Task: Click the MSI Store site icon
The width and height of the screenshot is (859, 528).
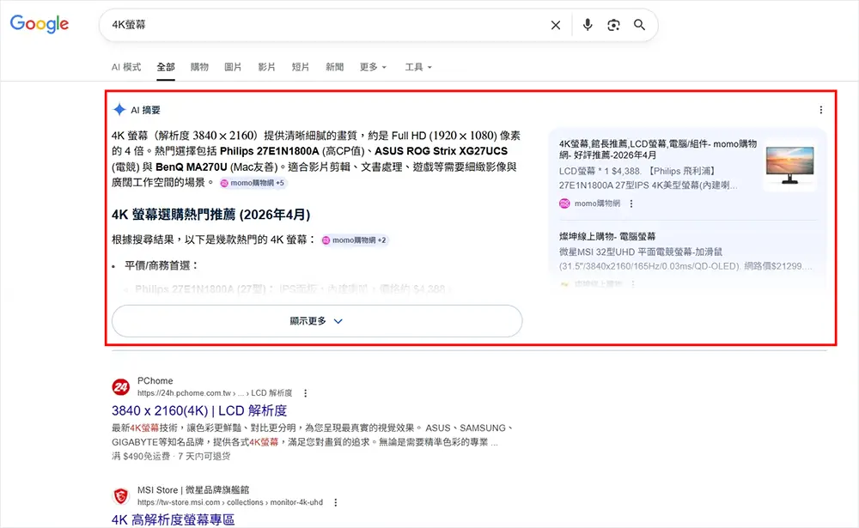Action: coord(120,495)
